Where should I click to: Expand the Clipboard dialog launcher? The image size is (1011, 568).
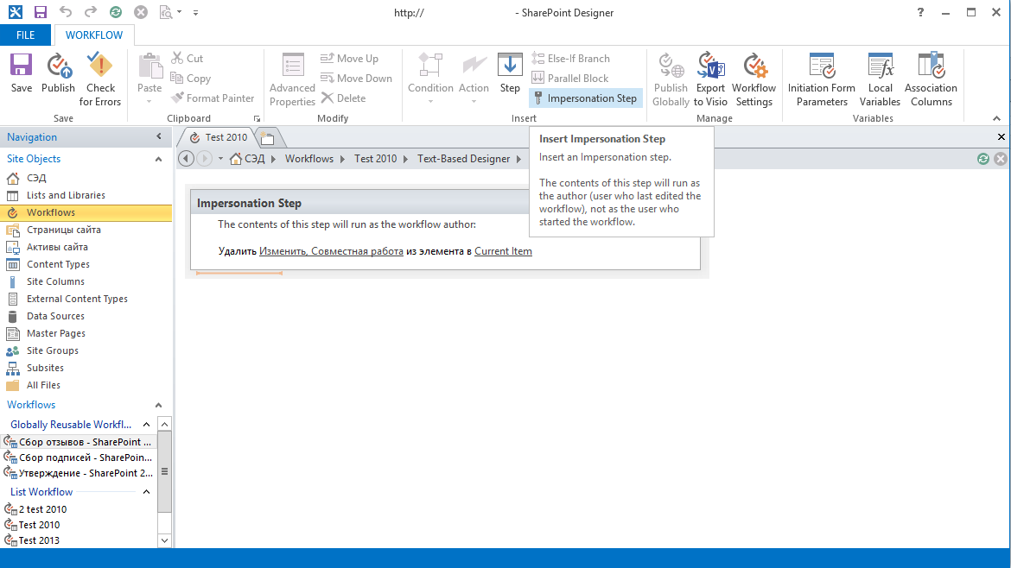point(257,118)
